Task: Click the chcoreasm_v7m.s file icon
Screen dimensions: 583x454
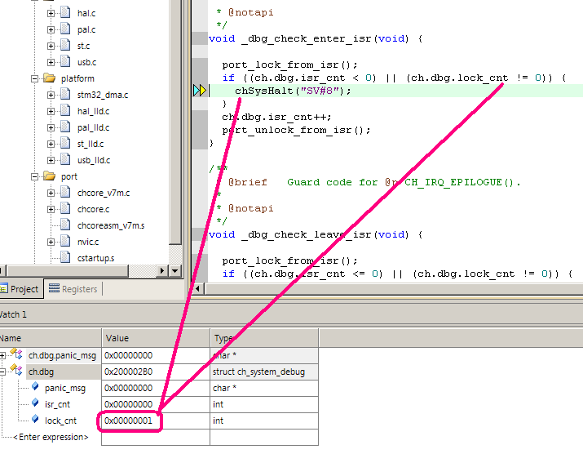Action: tap(65, 225)
